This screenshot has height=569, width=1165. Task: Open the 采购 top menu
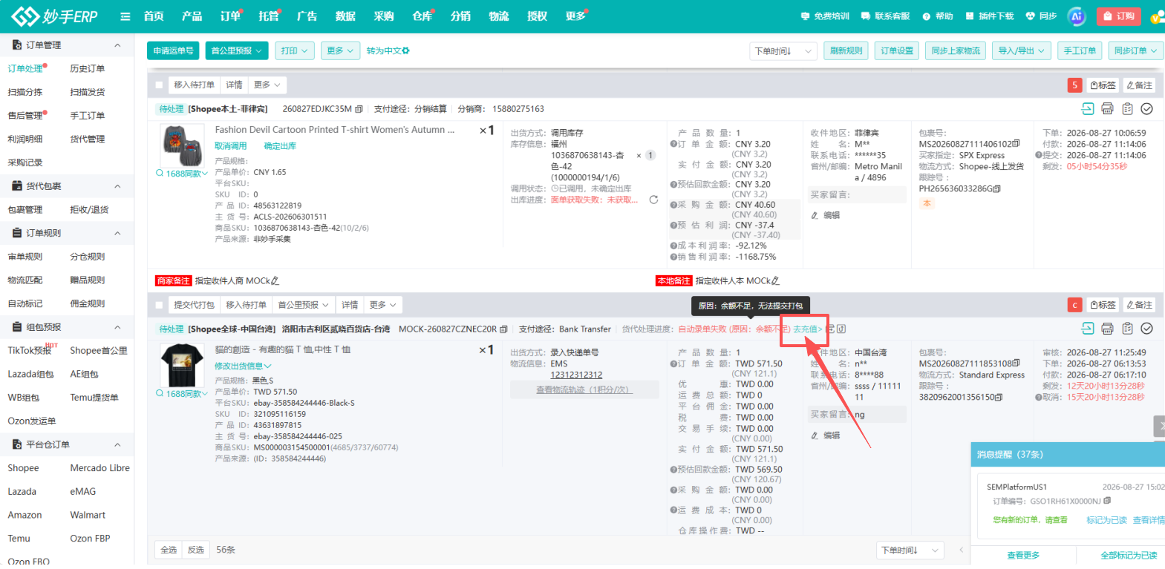tap(384, 16)
